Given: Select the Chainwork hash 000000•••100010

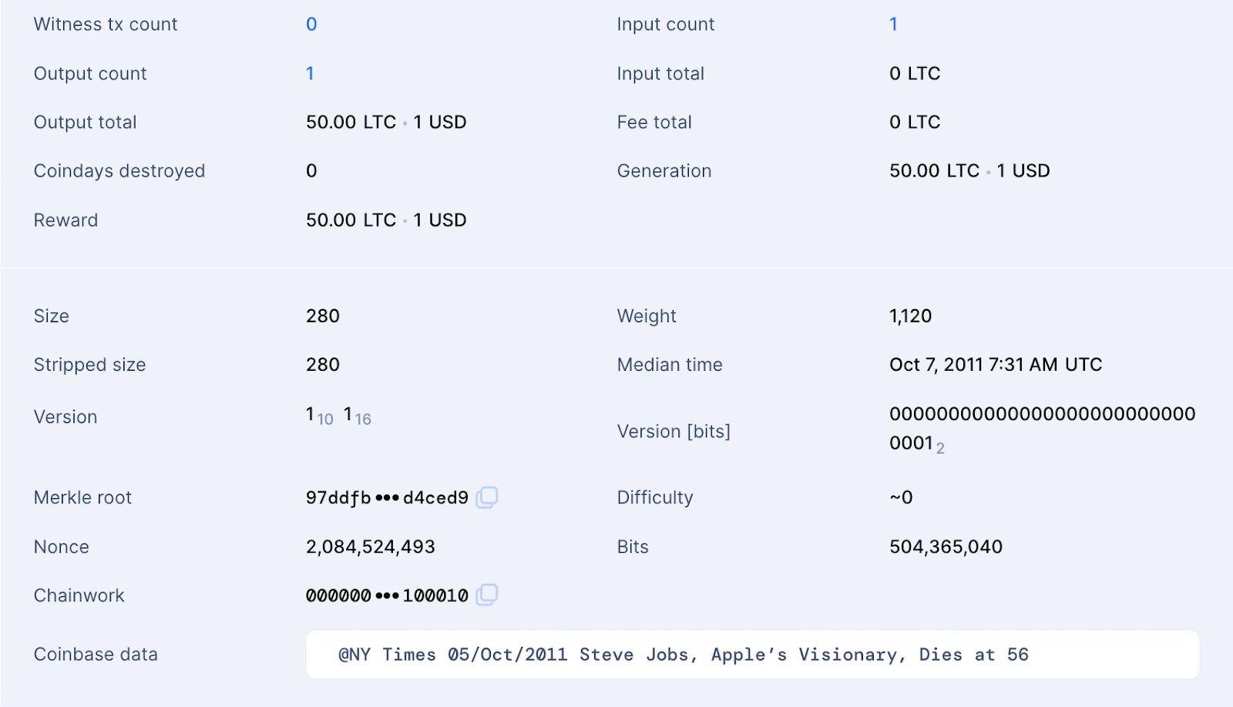Looking at the screenshot, I should click(387, 595).
